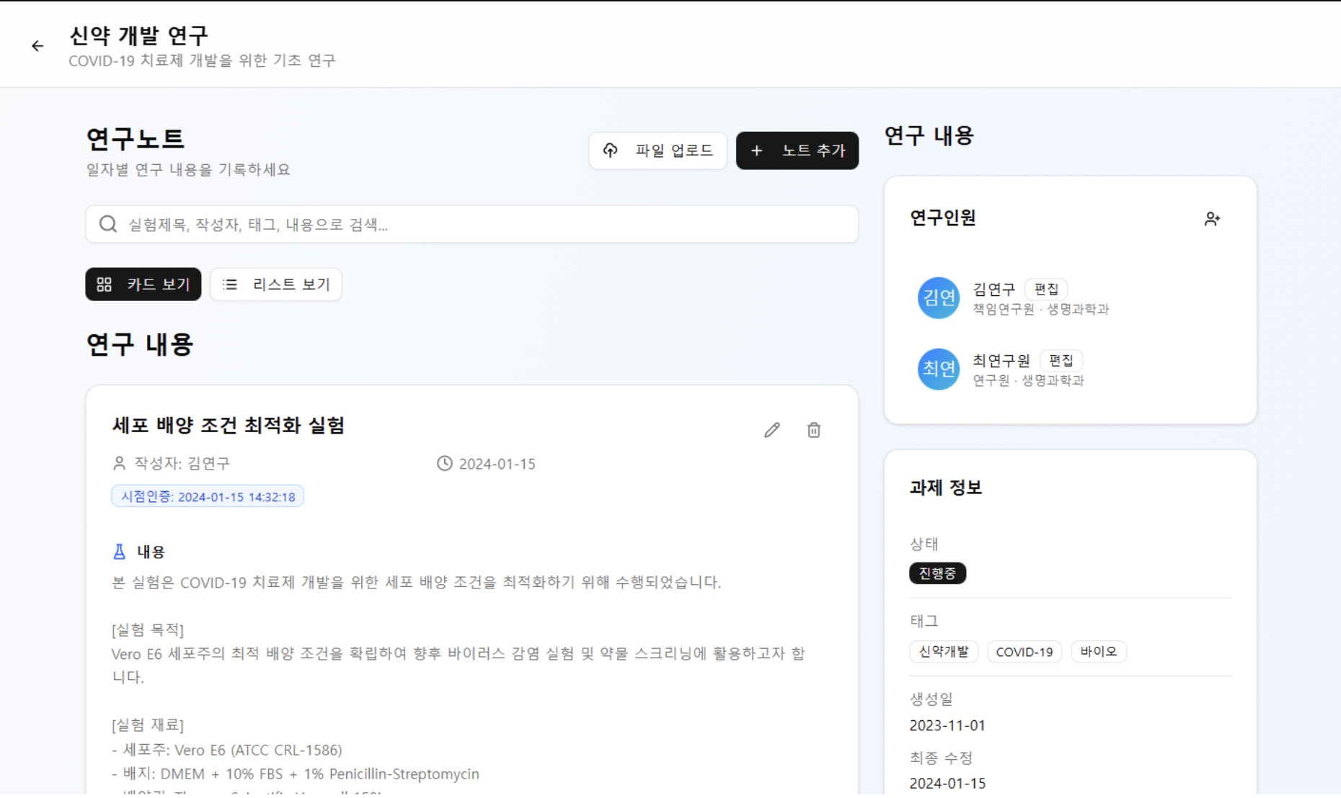The height and width of the screenshot is (798, 1341).
Task: Select the 신약개발 tag chip
Action: pyautogui.click(x=943, y=651)
